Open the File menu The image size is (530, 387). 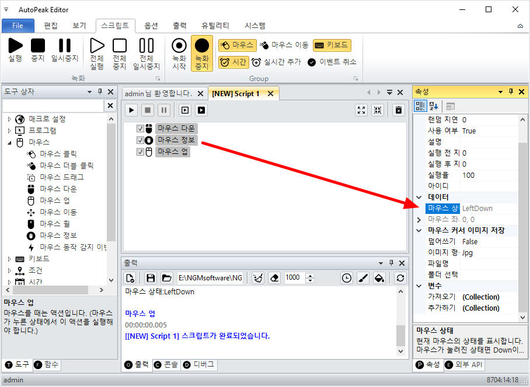coord(18,26)
